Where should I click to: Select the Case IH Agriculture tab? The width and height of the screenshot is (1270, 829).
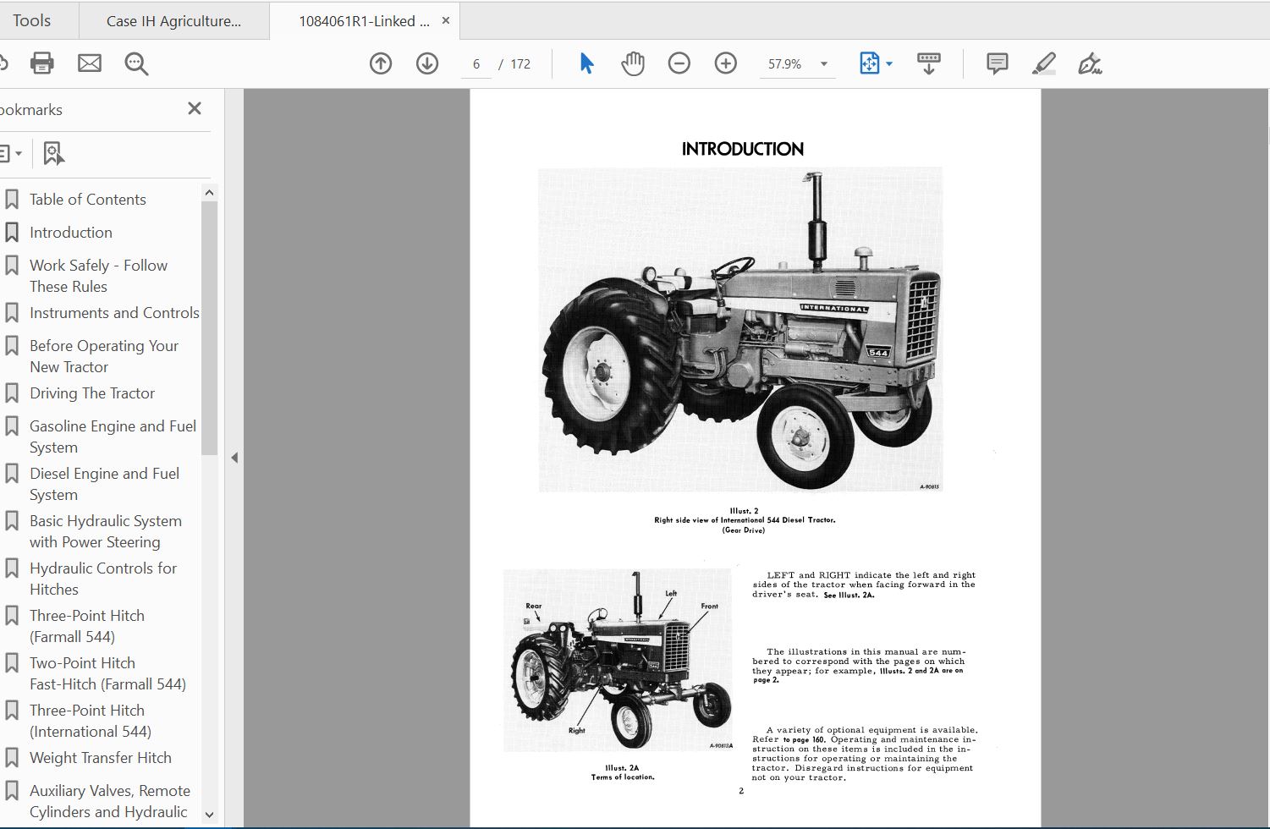[173, 20]
